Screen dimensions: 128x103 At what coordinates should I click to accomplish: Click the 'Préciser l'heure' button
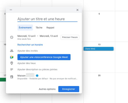point(70,37)
